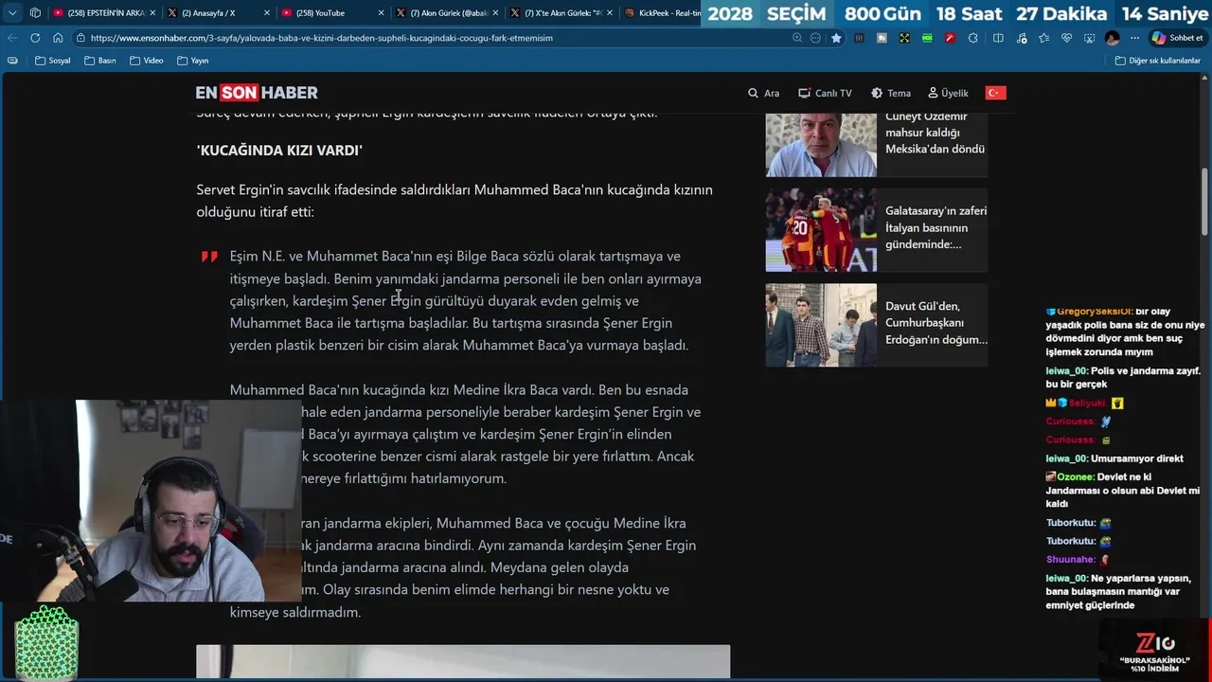This screenshot has height=682, width=1212.
Task: View site info lock icon in address bar
Action: [82, 38]
